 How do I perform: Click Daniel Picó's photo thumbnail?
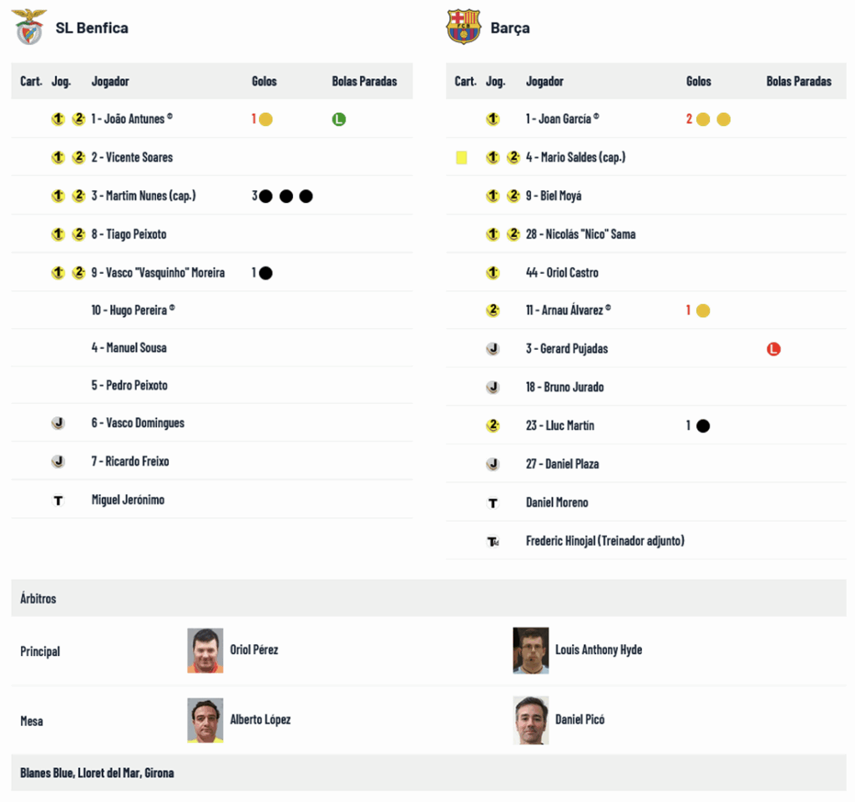pyautogui.click(x=531, y=720)
